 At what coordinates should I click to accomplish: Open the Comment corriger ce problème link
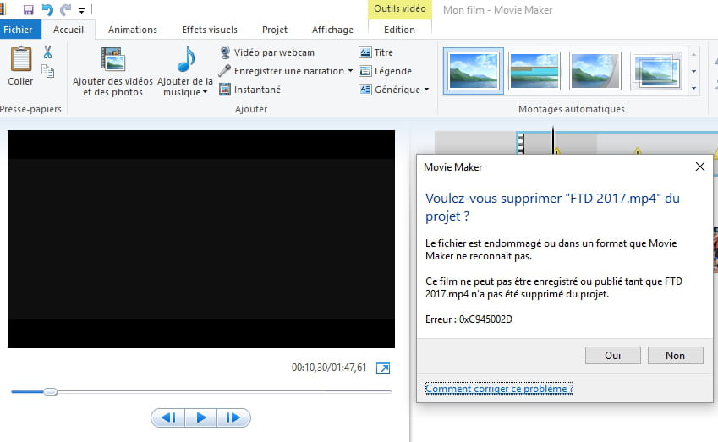[x=499, y=389]
